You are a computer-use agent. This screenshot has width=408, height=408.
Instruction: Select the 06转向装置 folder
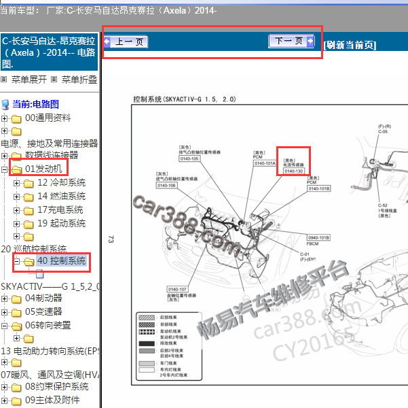(48, 325)
